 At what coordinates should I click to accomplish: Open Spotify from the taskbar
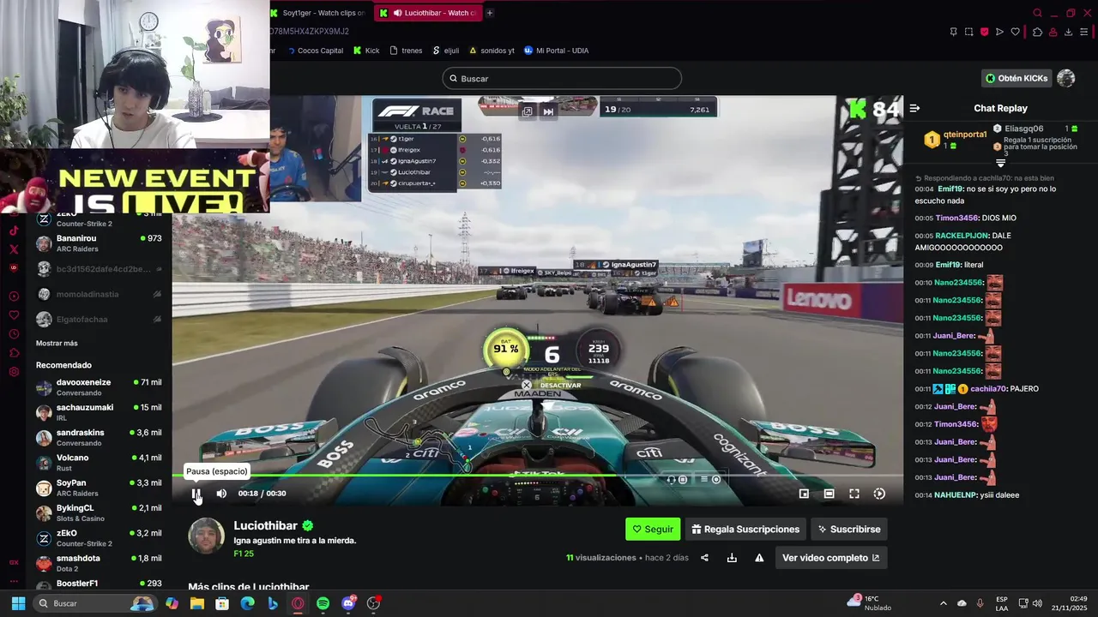pos(323,603)
